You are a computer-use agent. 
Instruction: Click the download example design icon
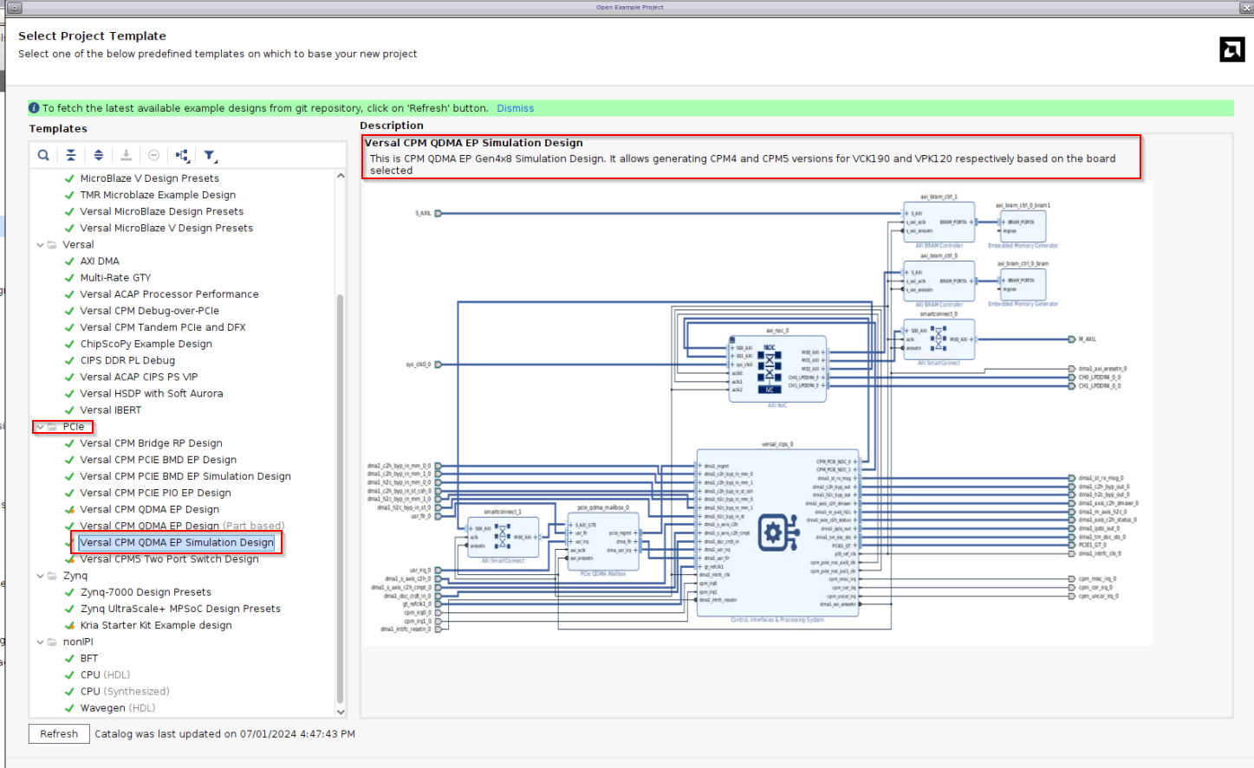pyautogui.click(x=126, y=155)
